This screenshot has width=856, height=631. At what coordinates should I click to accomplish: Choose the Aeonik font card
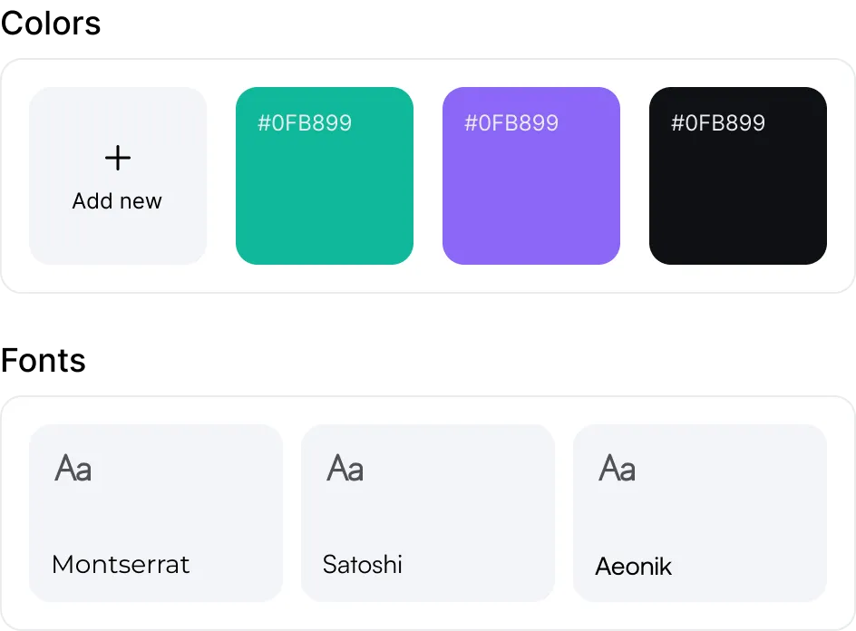click(700, 517)
